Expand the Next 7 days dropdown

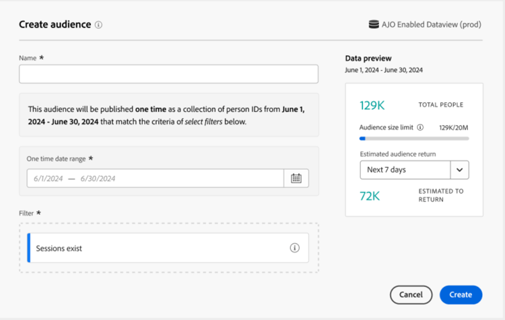(405, 170)
